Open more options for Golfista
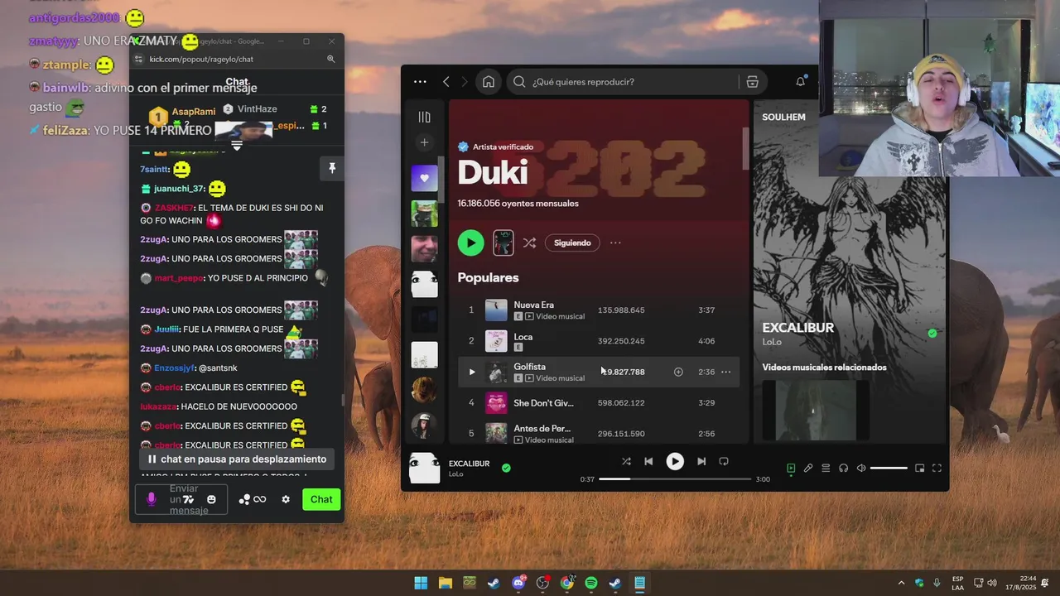This screenshot has width=1060, height=596. [725, 372]
